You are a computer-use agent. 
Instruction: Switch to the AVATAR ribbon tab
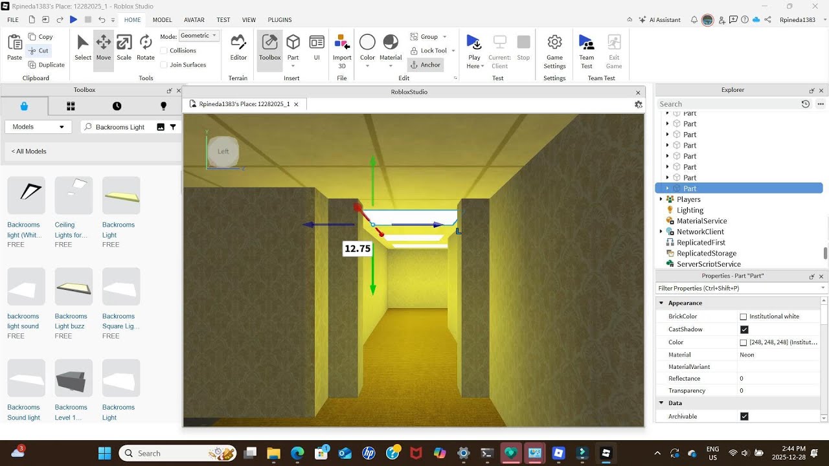pyautogui.click(x=194, y=20)
